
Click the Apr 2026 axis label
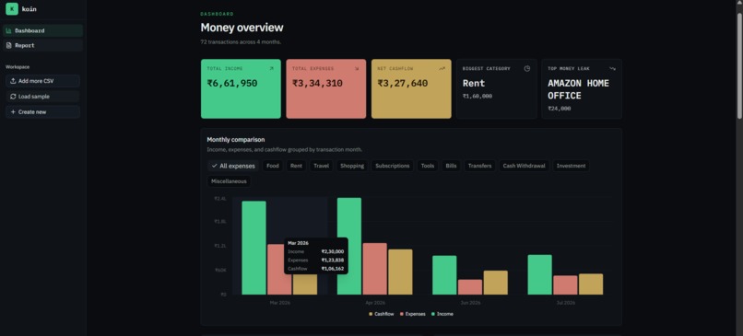tap(375, 302)
